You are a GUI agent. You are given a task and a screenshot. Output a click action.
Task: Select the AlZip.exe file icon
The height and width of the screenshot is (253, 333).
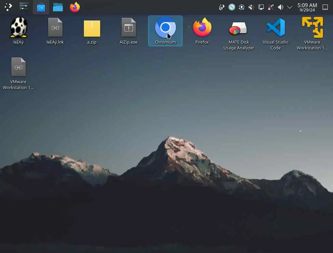[129, 27]
